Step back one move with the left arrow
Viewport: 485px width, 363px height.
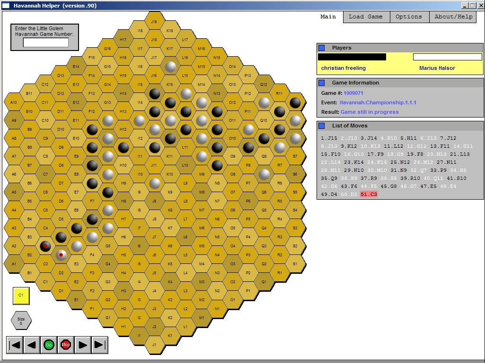tap(32, 345)
